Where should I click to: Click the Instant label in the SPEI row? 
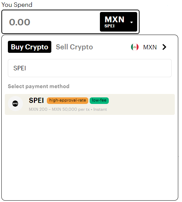click(100, 109)
